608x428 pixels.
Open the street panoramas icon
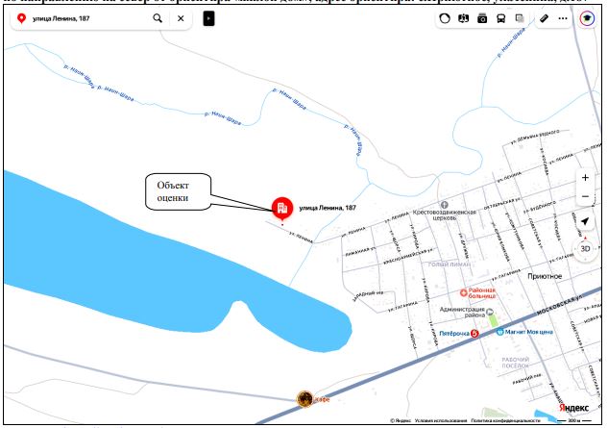[x=463, y=18]
